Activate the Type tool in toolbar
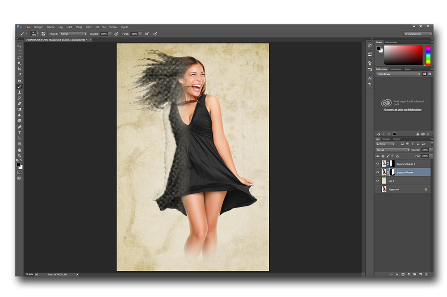 (x=19, y=132)
